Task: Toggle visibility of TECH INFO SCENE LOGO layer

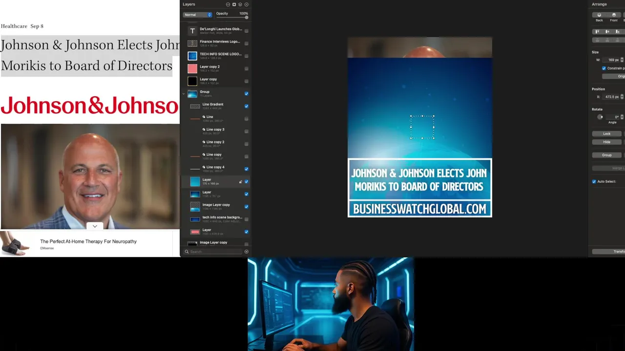Action: [x=246, y=56]
